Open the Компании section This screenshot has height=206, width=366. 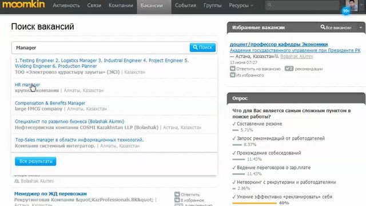pos(121,5)
